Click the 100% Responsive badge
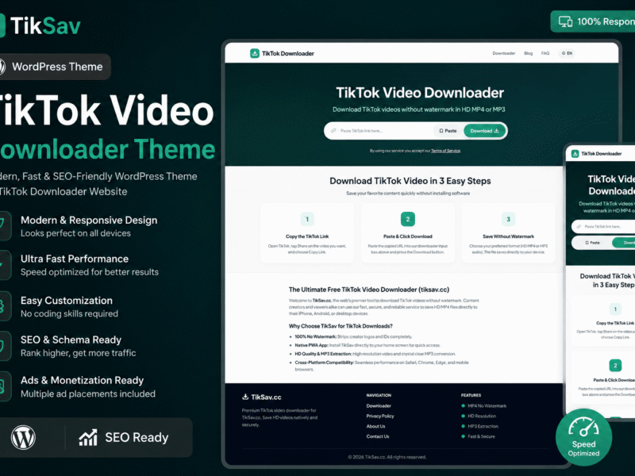 tap(593, 21)
